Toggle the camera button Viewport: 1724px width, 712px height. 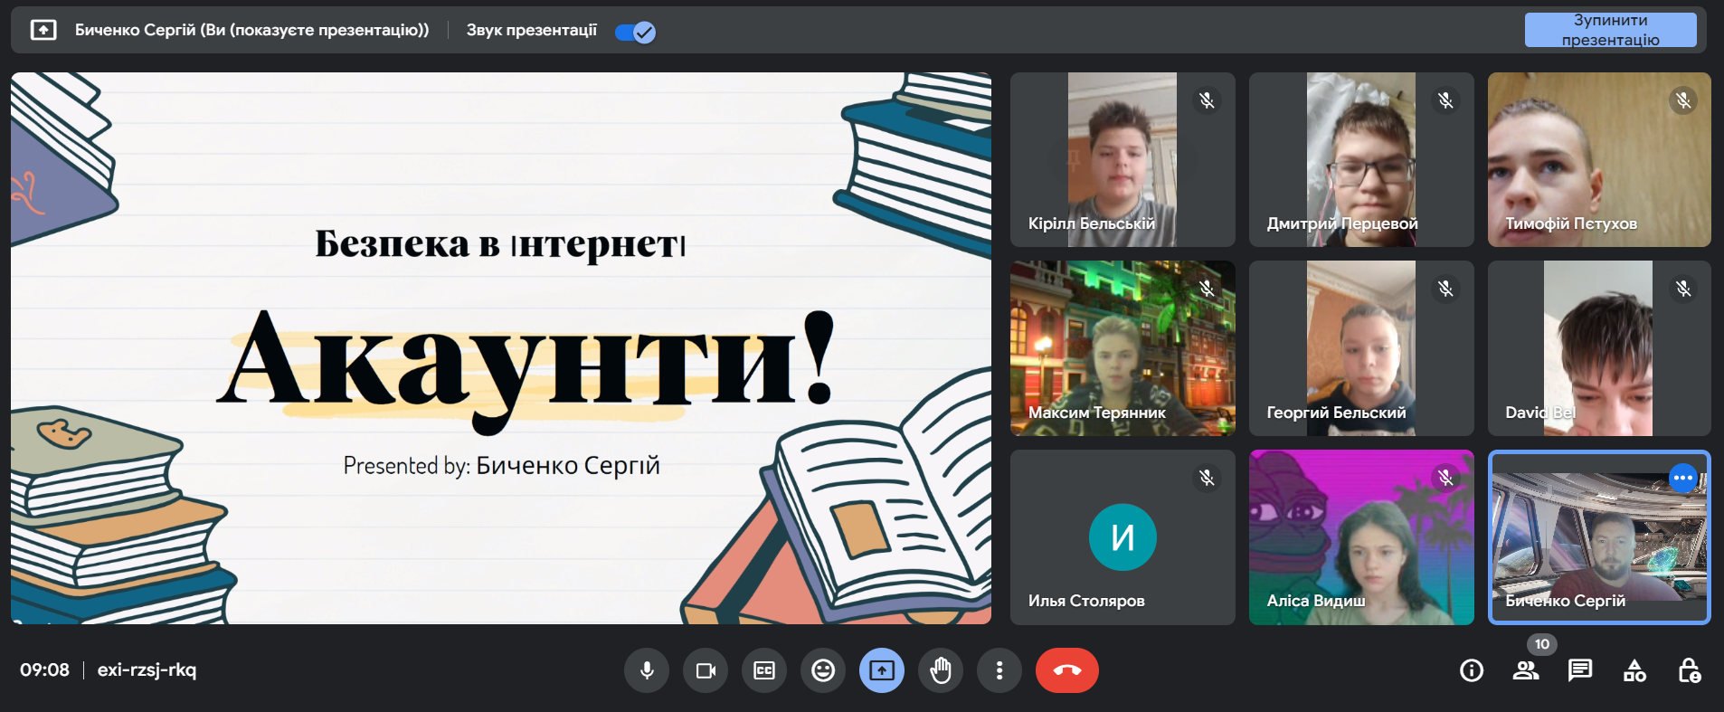click(706, 670)
